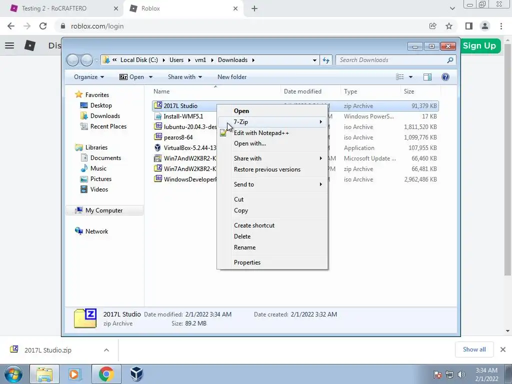
Task: Open the Videos library
Action: point(99,189)
